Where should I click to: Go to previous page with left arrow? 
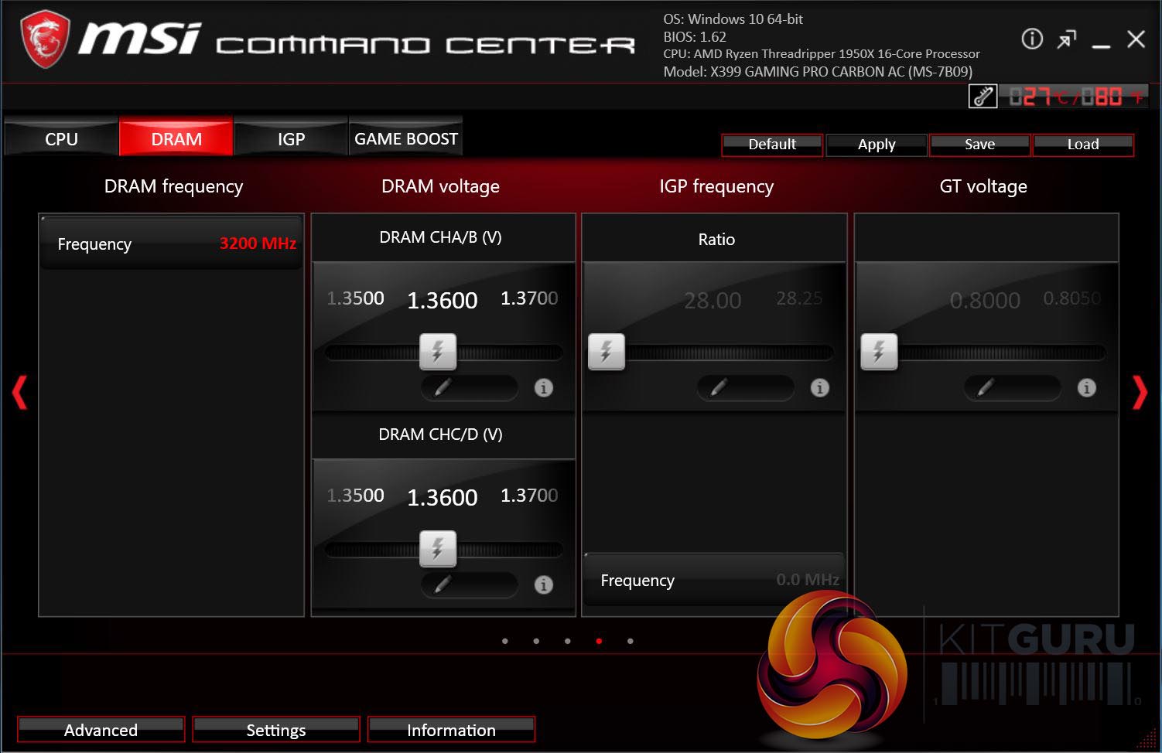[19, 392]
